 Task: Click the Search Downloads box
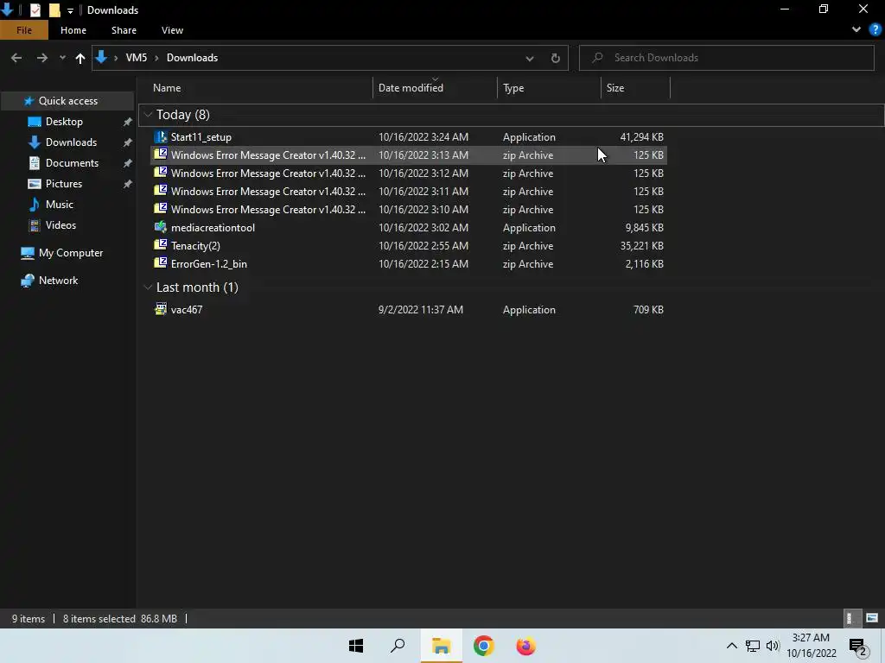(726, 58)
